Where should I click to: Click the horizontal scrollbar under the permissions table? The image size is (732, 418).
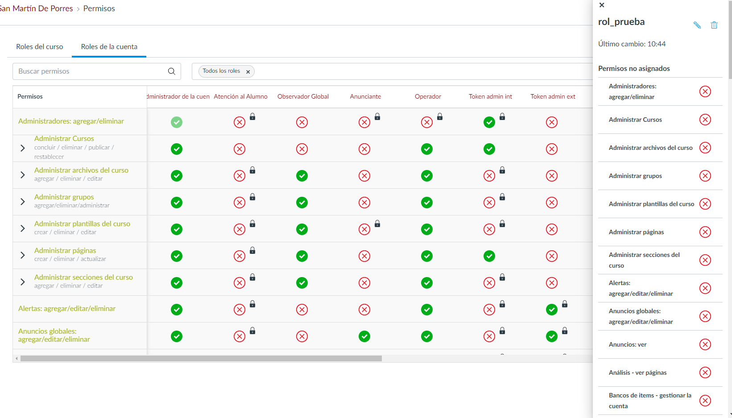(x=201, y=358)
